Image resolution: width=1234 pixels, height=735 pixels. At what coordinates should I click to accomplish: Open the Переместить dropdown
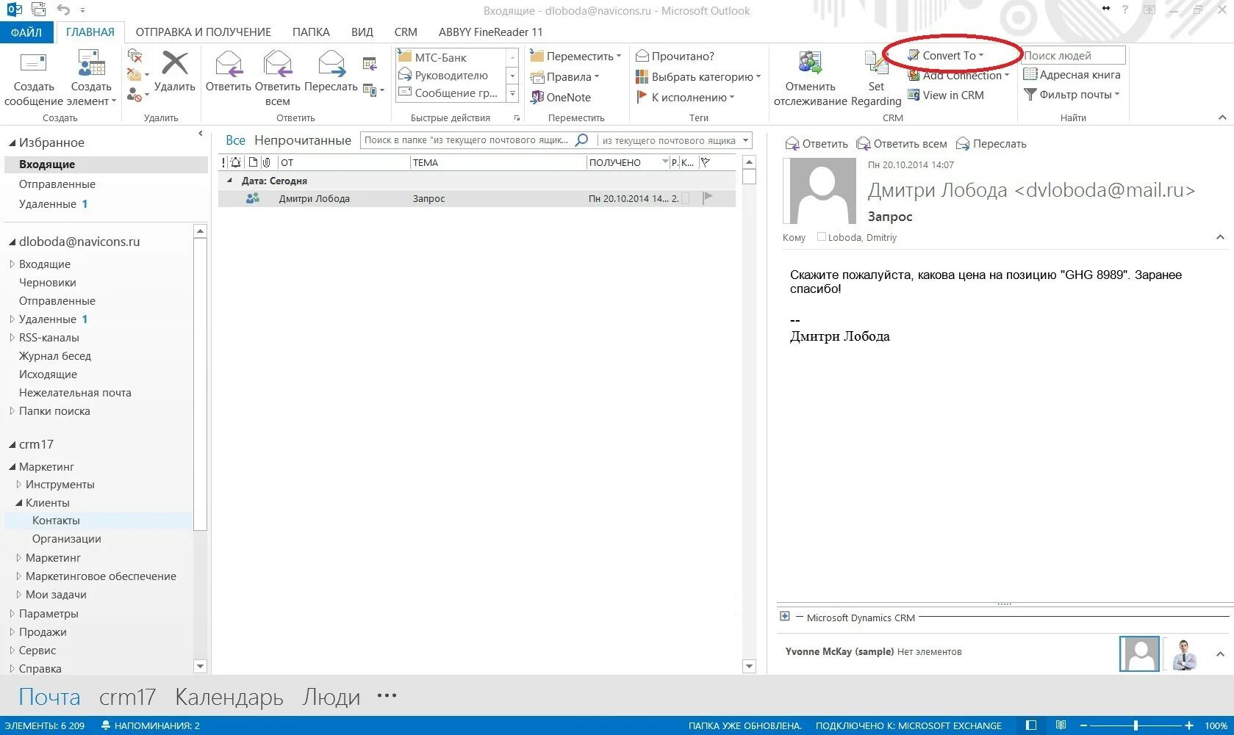pyautogui.click(x=575, y=56)
